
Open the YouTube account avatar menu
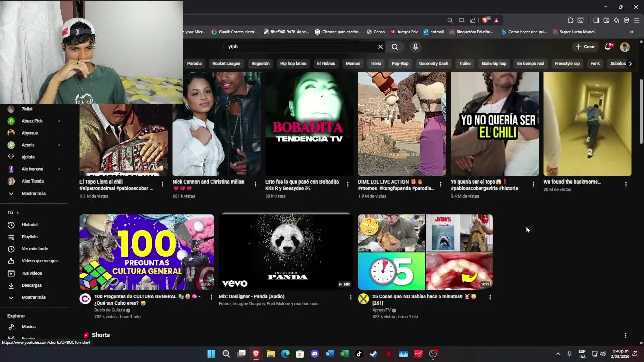click(x=625, y=47)
